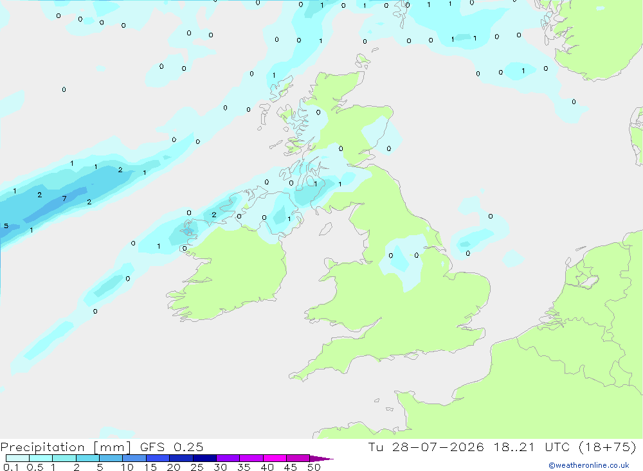643x471 pixels.
Task: Click the "GFS 0.25" model label
Action: (x=172, y=447)
